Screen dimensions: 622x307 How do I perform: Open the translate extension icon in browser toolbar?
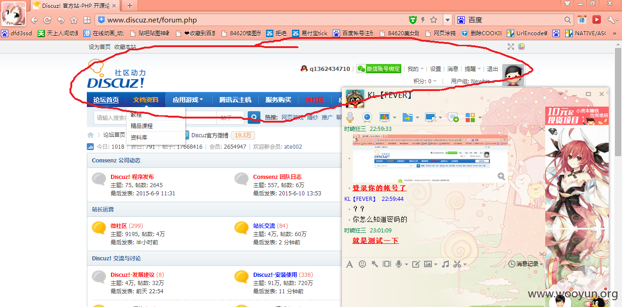coord(582,20)
